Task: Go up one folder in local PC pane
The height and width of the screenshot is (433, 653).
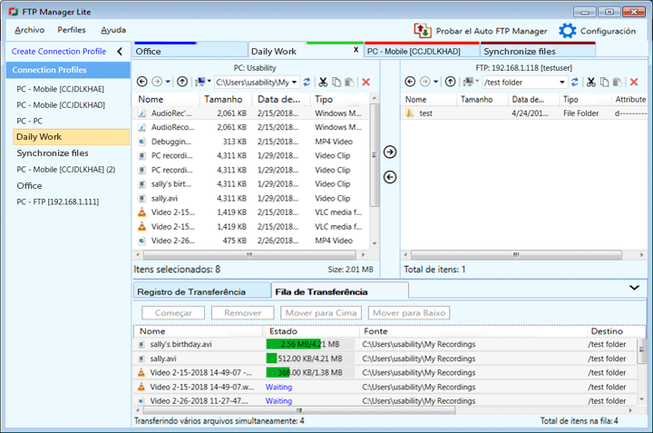Action: pyautogui.click(x=181, y=82)
